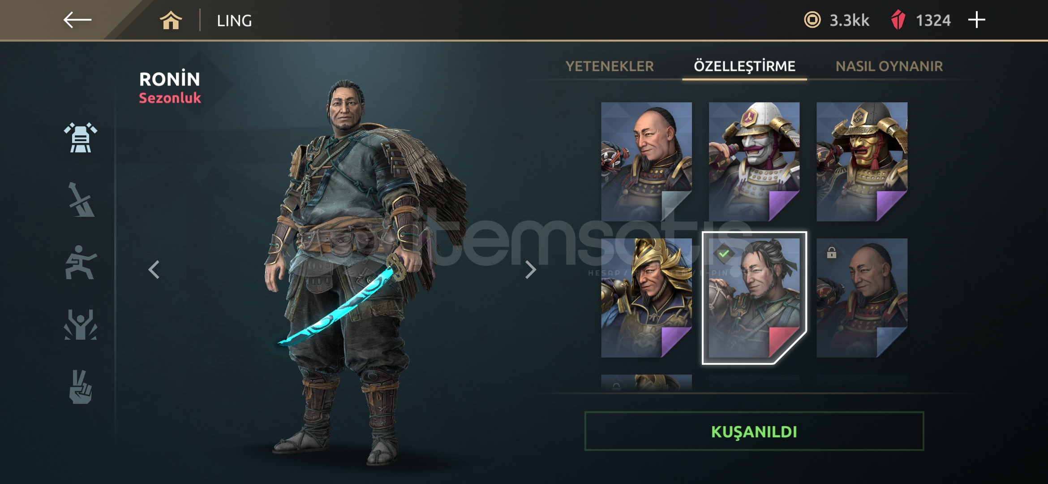Open the armor skins category icon
The height and width of the screenshot is (484, 1048).
click(x=81, y=138)
